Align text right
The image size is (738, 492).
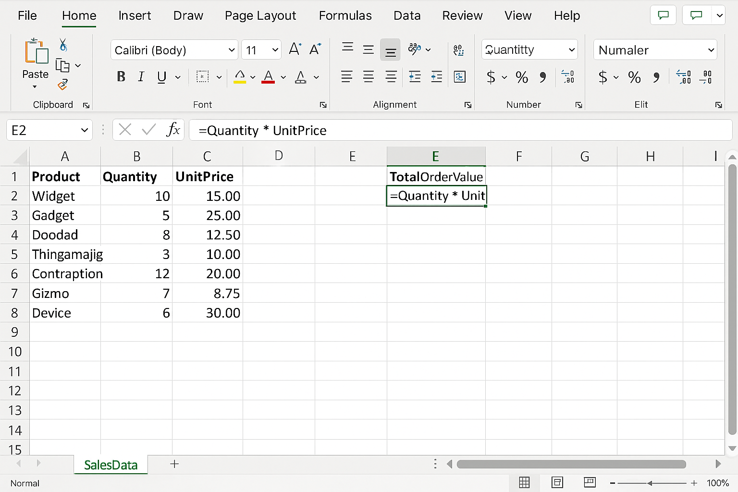(x=391, y=77)
